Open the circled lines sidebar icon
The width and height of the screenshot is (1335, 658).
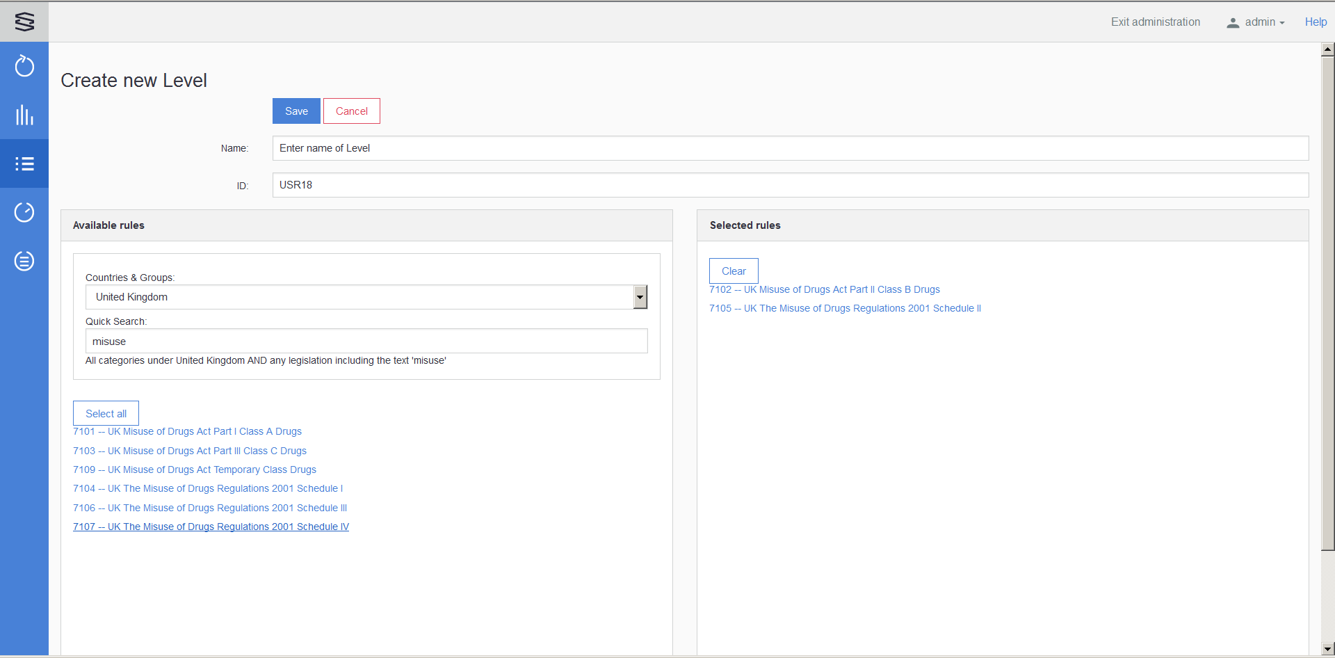(x=24, y=261)
